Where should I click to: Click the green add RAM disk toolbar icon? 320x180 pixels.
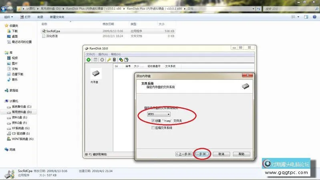pos(89,60)
